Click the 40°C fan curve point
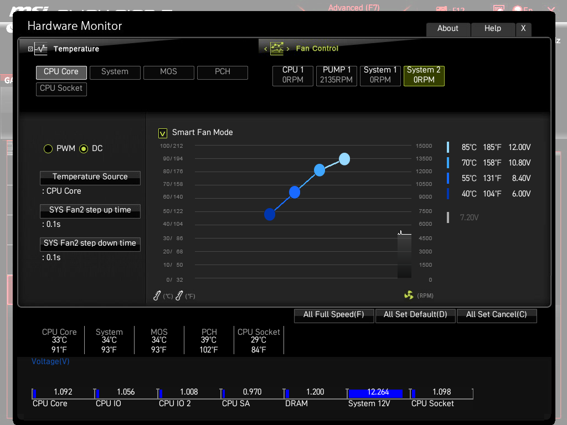This screenshot has height=425, width=567. point(270,214)
